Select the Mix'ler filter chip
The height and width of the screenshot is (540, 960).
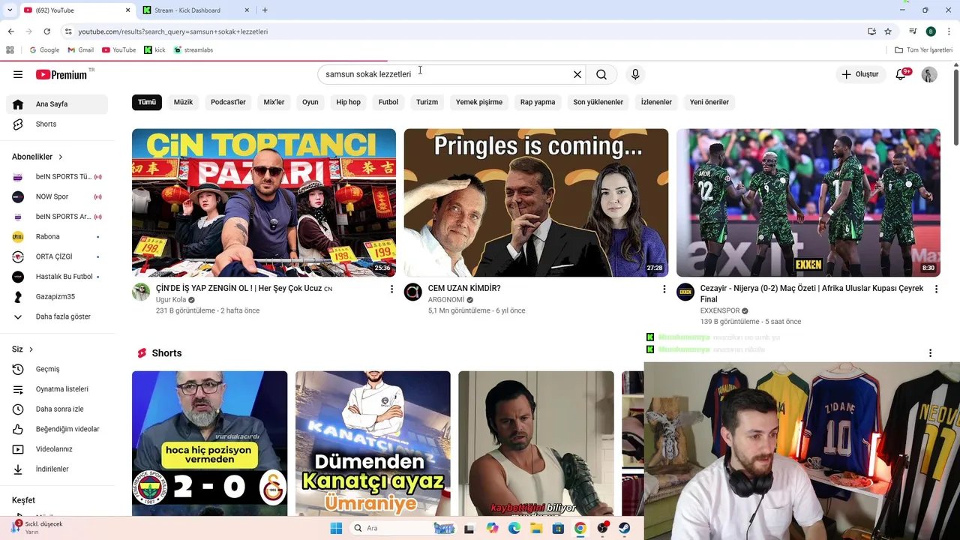274,102
